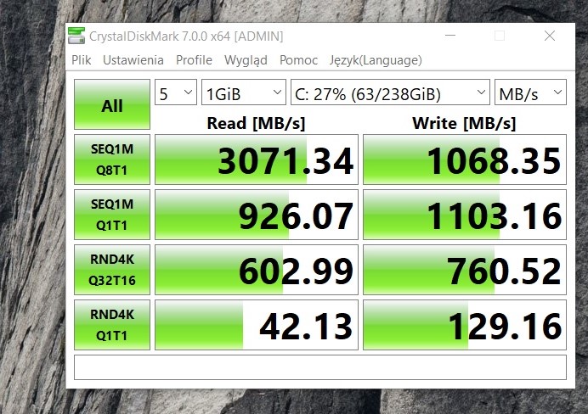Viewport: 588px width, 414px height.
Task: Close the CrystalDiskMark window
Action: [550, 36]
